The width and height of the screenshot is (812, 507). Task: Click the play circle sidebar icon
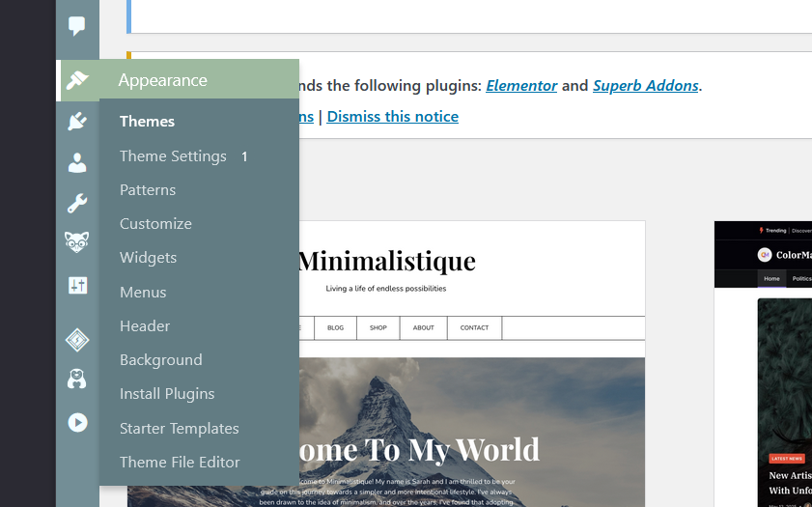point(77,422)
